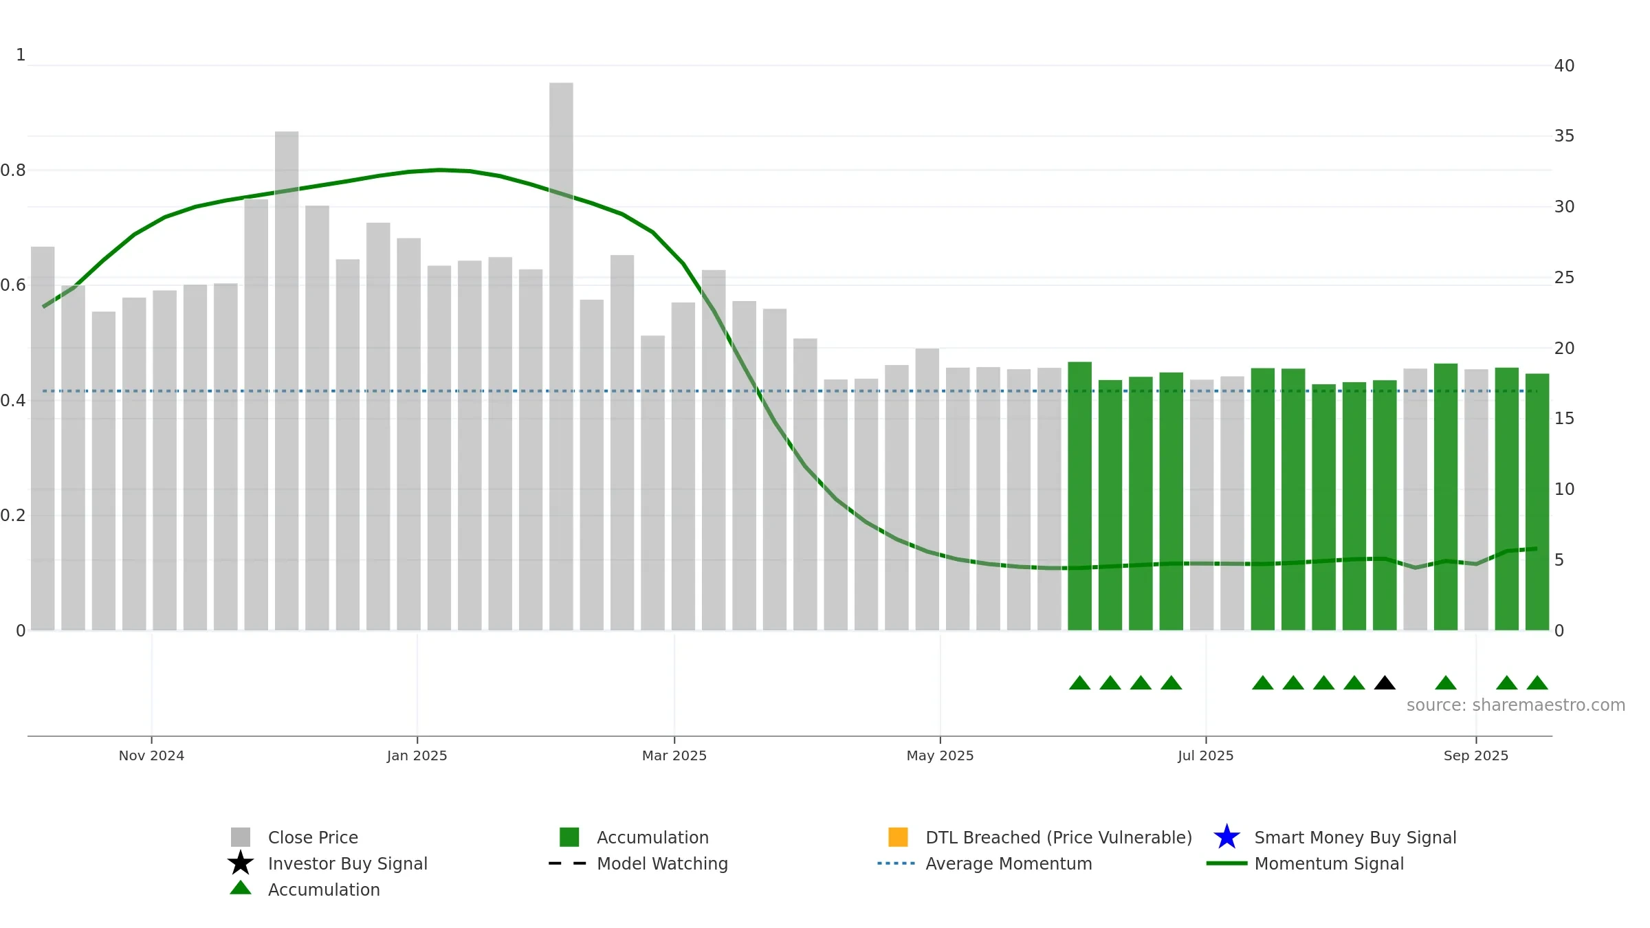Open the sharemaestro.com source link
The height and width of the screenshot is (928, 1650).
(x=1515, y=705)
